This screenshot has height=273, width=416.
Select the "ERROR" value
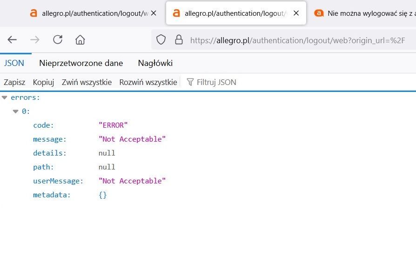coord(113,125)
